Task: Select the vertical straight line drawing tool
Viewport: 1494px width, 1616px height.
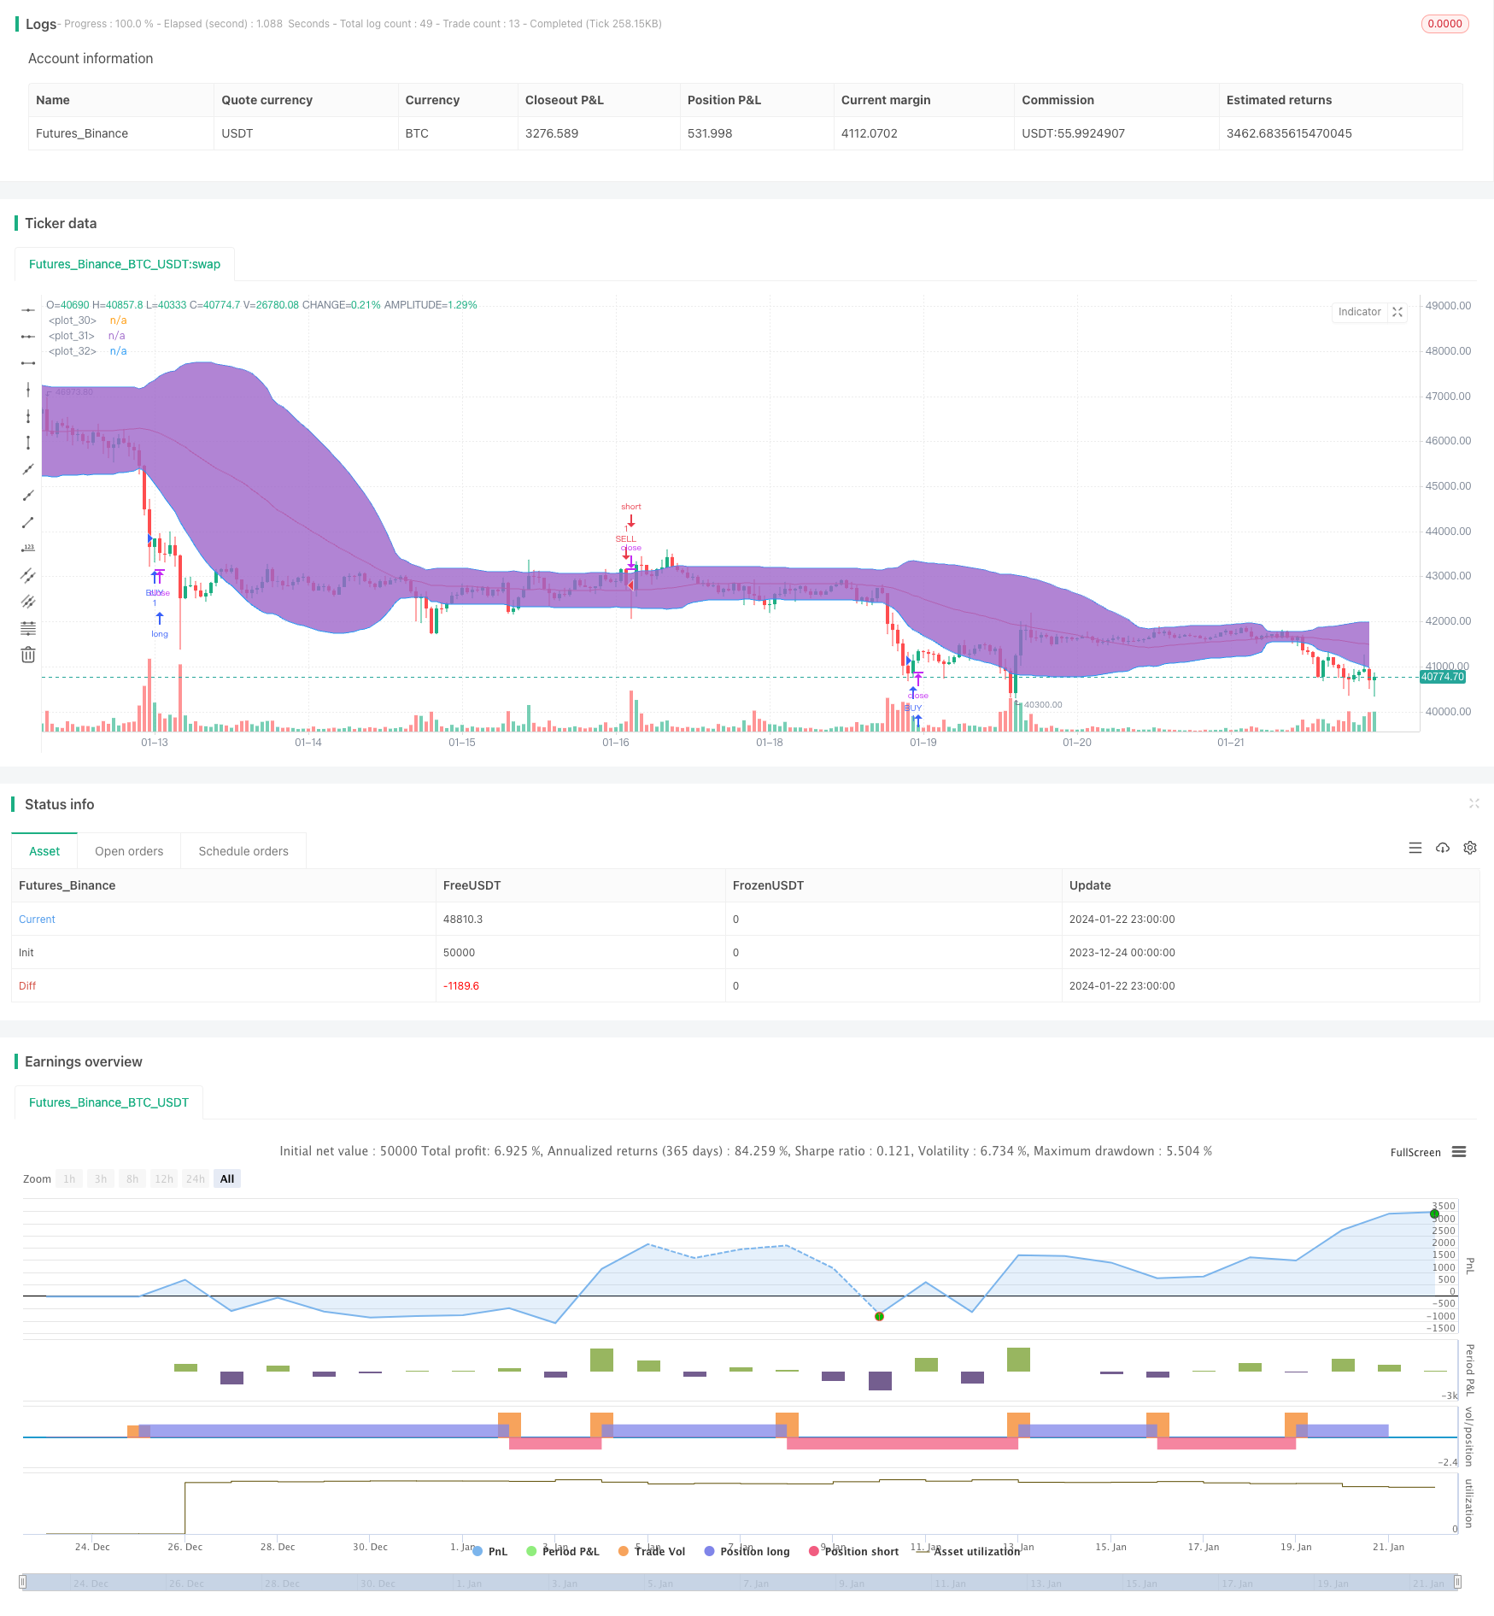Action: coord(28,390)
